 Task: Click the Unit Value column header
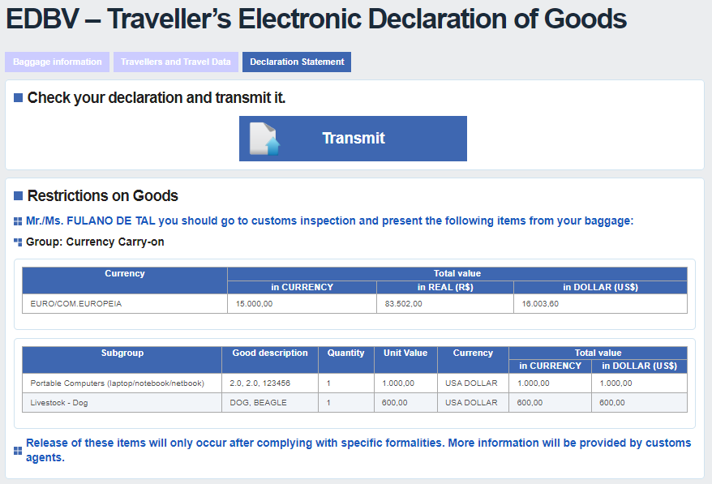405,353
